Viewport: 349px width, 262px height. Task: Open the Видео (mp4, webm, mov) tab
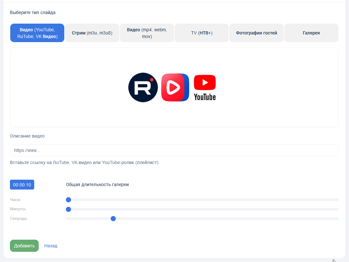click(x=147, y=33)
